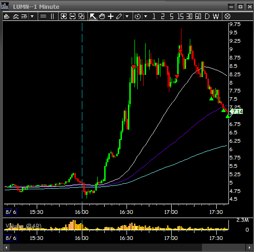
Task: Click the LUMN--1 Minute window title
Action: click(x=36, y=7)
